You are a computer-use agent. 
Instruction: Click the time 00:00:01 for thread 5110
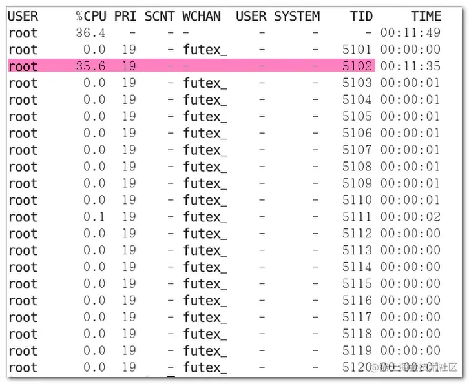tap(410, 200)
